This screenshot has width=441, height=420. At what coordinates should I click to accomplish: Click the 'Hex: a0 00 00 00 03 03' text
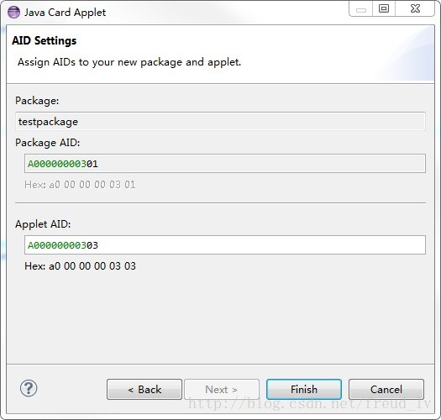point(80,266)
